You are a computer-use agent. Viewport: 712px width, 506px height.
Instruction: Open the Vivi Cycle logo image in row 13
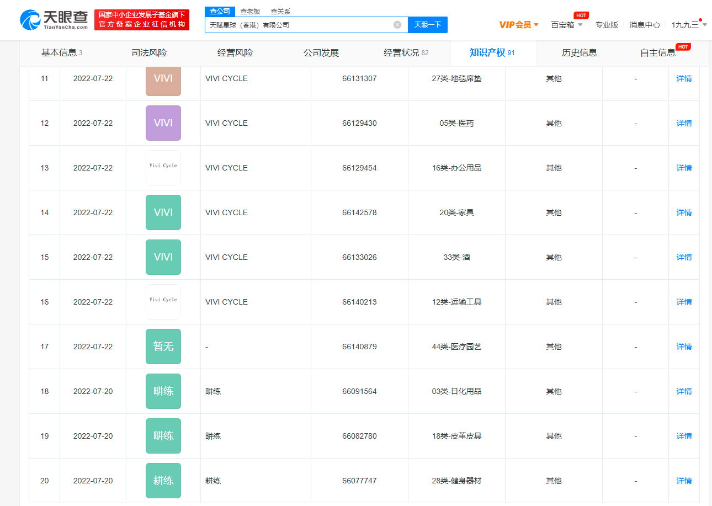pyautogui.click(x=163, y=168)
